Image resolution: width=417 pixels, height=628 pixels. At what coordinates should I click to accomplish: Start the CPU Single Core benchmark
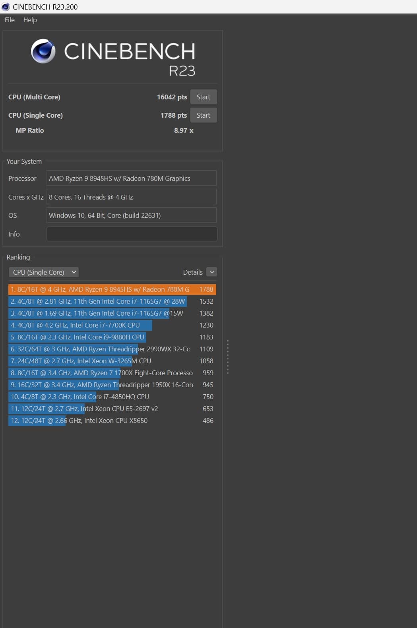pos(203,115)
